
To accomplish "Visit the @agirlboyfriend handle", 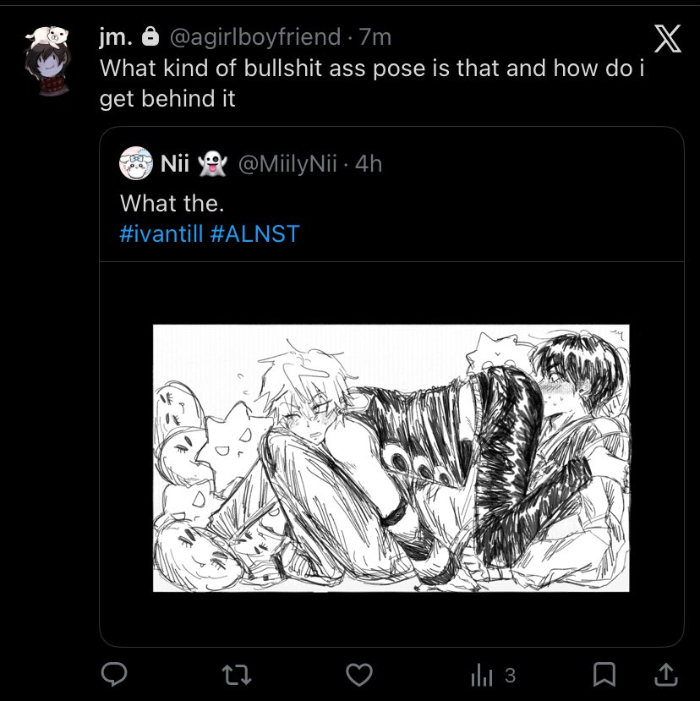I will click(x=254, y=37).
